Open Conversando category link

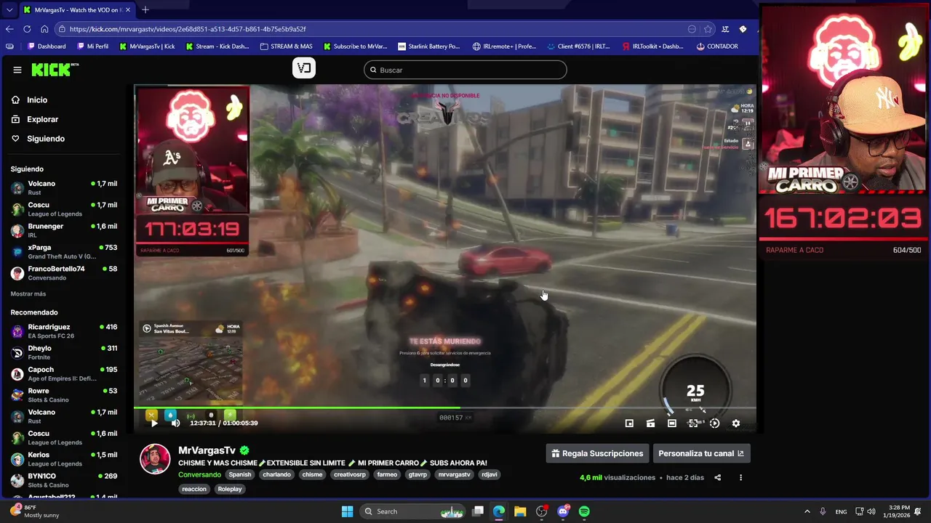pyautogui.click(x=199, y=474)
